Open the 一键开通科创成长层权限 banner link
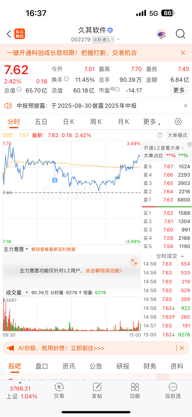Screen dimensions: 192x417 (x=72, y=53)
